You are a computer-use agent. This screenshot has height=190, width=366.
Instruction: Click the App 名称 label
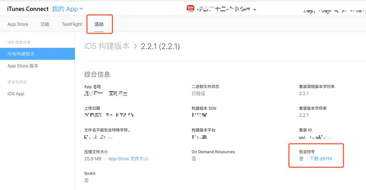(92, 87)
